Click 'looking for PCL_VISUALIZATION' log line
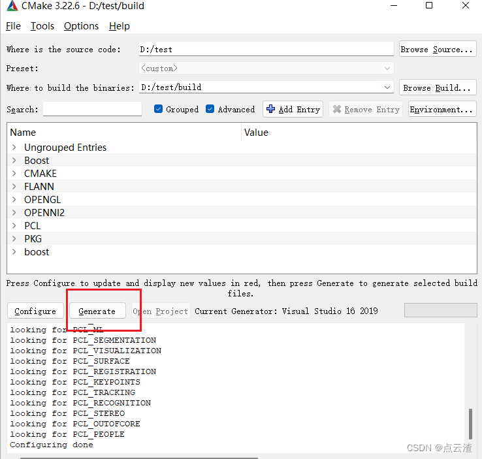This screenshot has height=459, width=482. (86, 351)
